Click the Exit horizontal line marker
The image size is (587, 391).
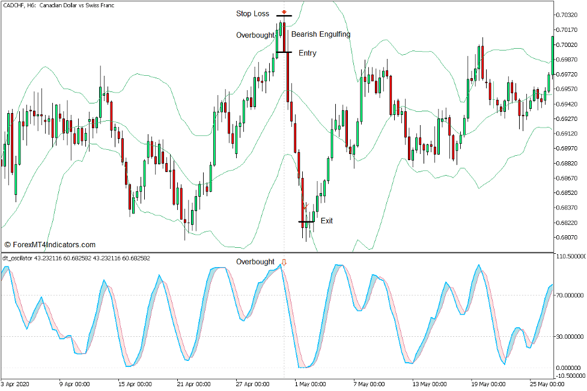pyautogui.click(x=305, y=223)
